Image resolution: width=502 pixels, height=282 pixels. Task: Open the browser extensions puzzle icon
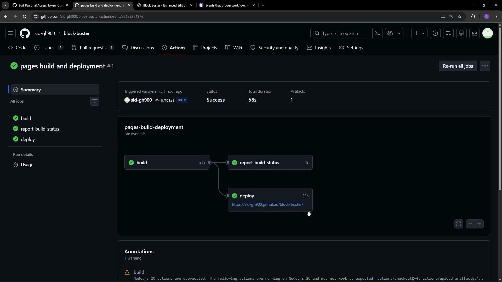(473, 16)
